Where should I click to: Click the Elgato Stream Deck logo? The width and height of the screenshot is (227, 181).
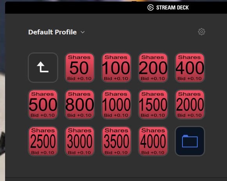150,7
